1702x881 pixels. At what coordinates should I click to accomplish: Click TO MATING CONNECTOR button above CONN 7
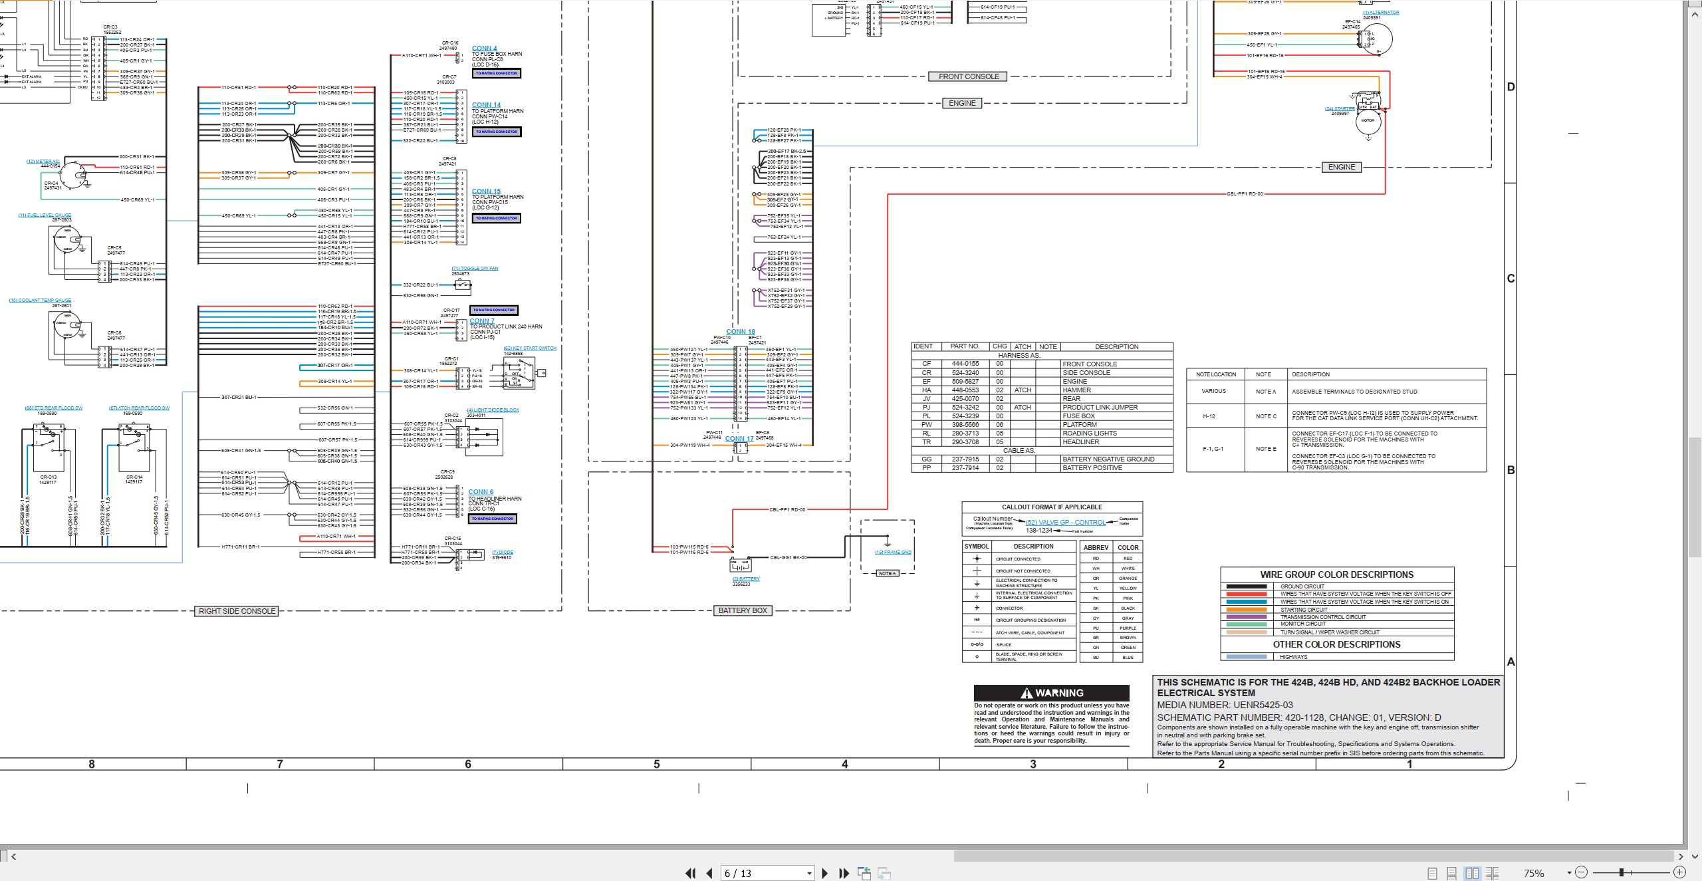[494, 310]
